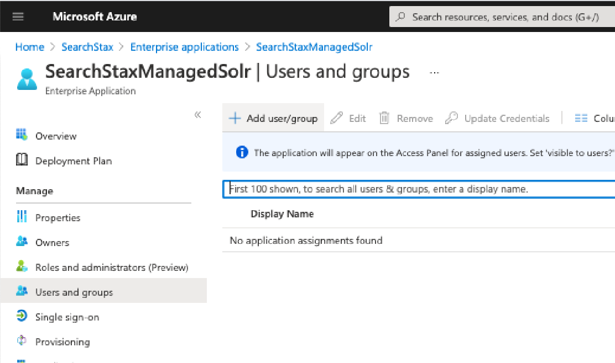The width and height of the screenshot is (615, 363).
Task: Select Users and groups menu item
Action: (74, 292)
